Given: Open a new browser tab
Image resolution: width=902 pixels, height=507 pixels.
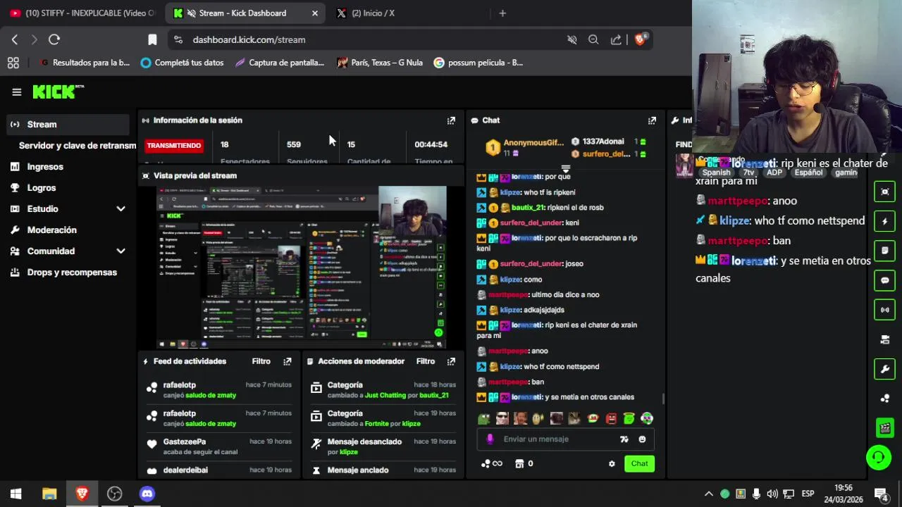Looking at the screenshot, I should (502, 13).
